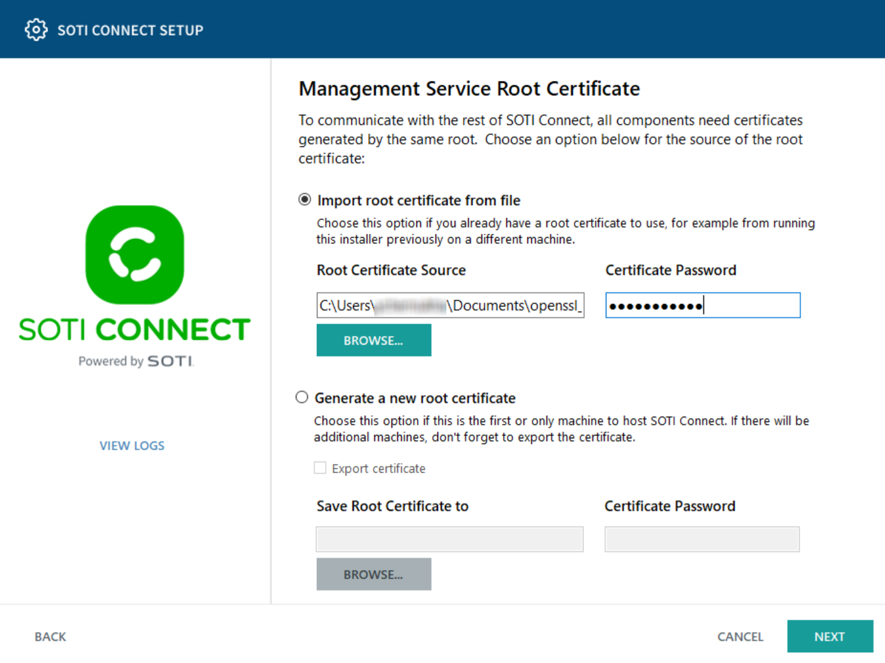The height and width of the screenshot is (663, 885).
Task: Click the green SOTI Connect logo
Action: point(135,255)
